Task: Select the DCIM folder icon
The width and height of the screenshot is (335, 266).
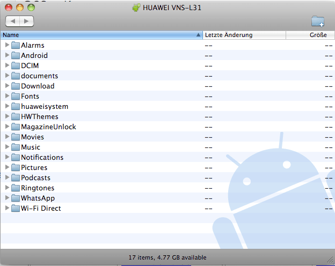Action: point(16,65)
